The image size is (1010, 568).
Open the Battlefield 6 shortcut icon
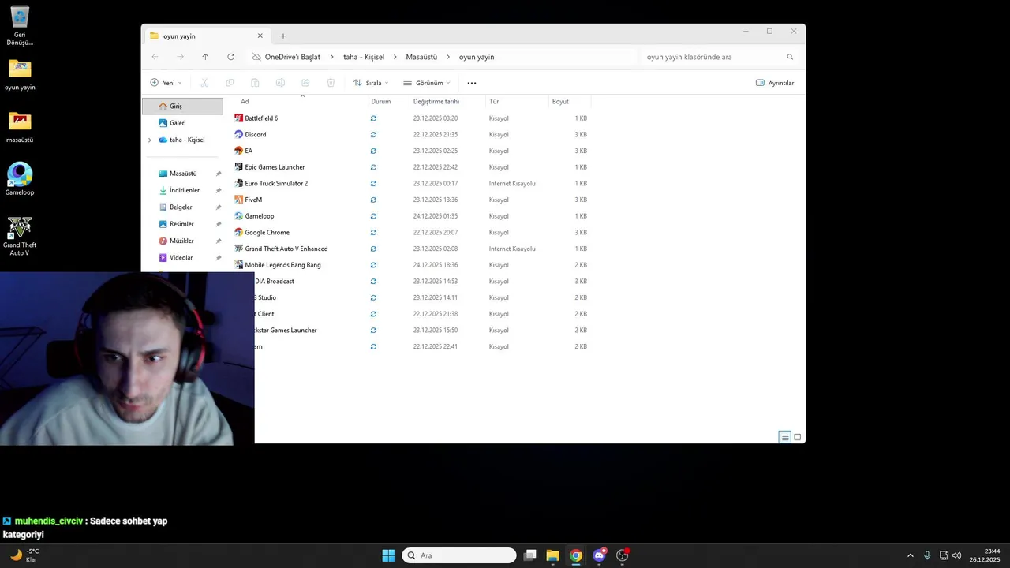click(x=238, y=118)
